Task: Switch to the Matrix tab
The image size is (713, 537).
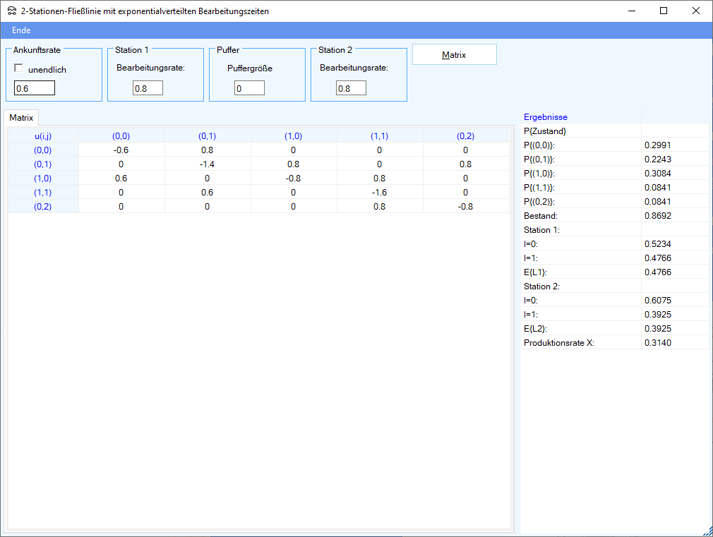Action: tap(21, 117)
